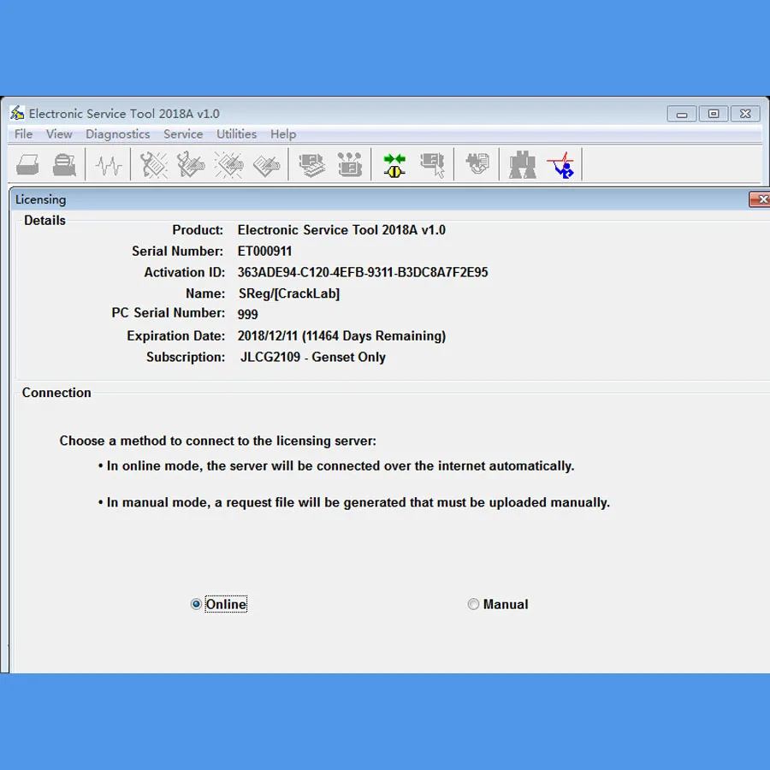Image resolution: width=770 pixels, height=770 pixels.
Task: Open the flashing notebook active events icon
Action: [x=228, y=165]
